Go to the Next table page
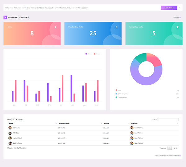186x167 pixels. [175, 148]
